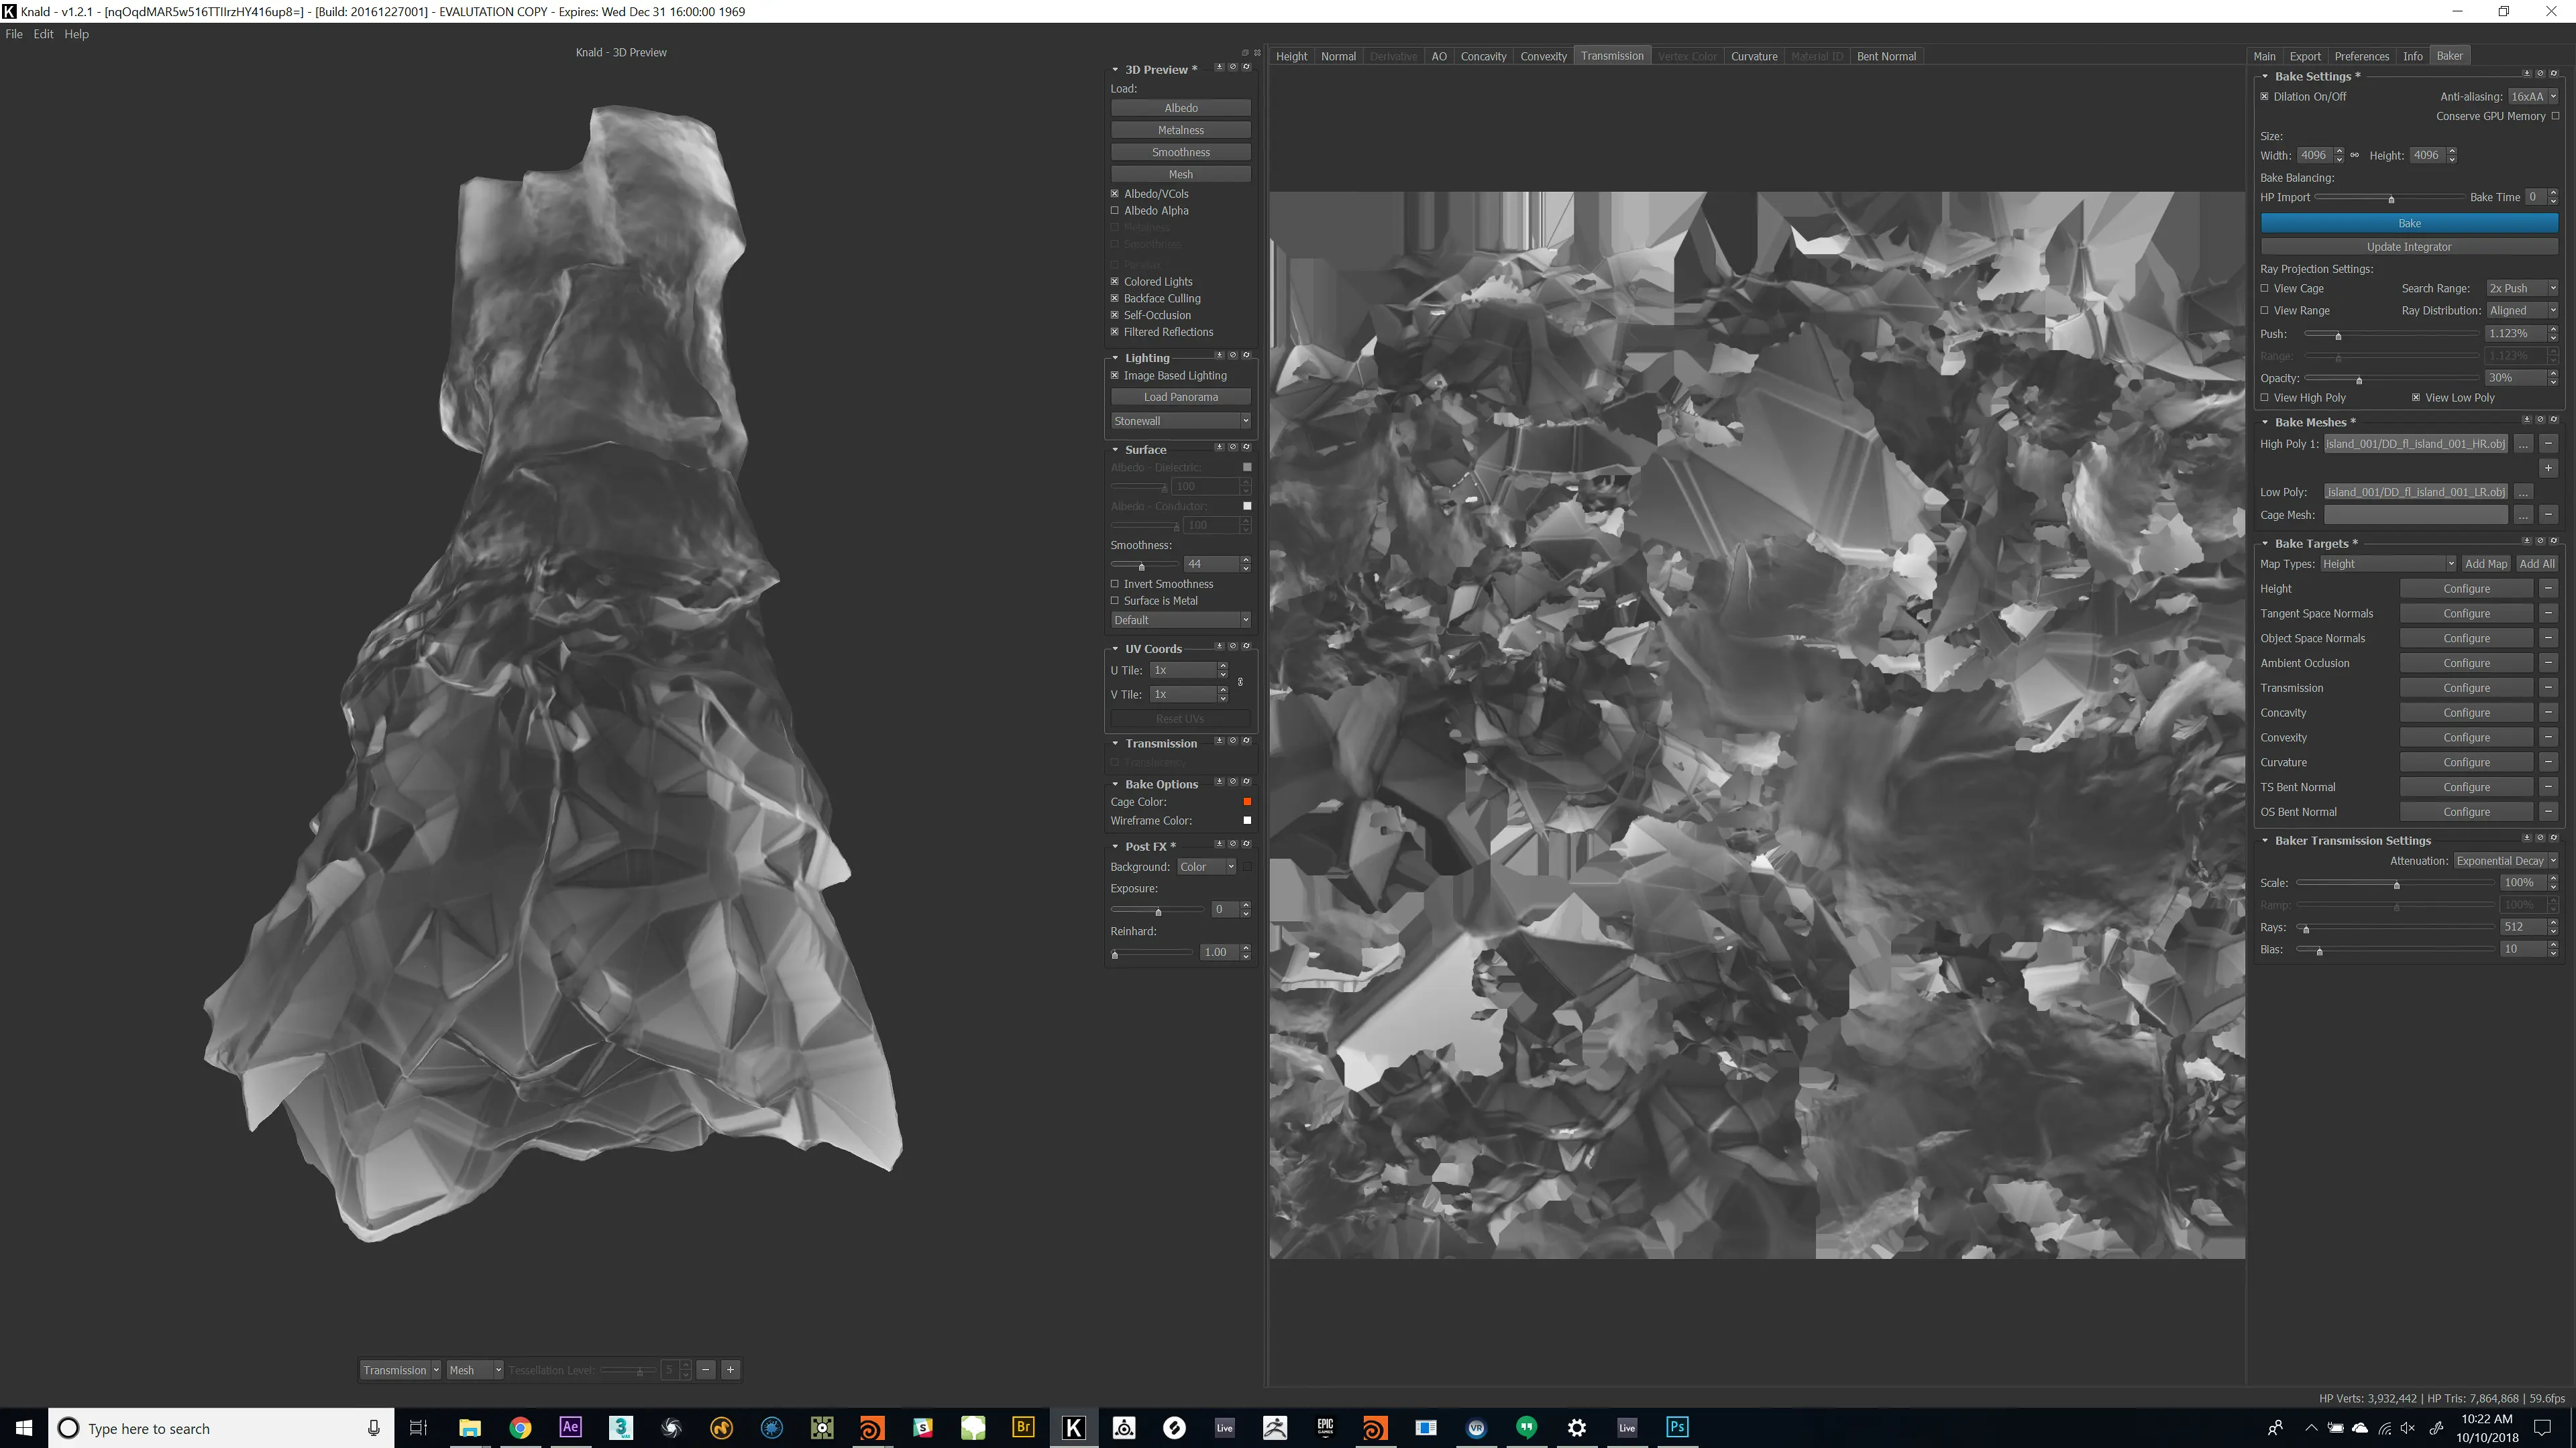Enable Surface is Metal
The height and width of the screenshot is (1448, 2576).
1115,601
